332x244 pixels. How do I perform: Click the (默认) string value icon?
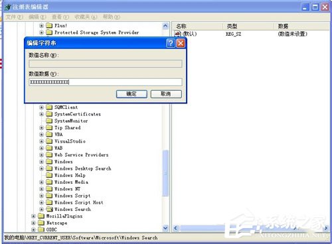click(x=178, y=34)
